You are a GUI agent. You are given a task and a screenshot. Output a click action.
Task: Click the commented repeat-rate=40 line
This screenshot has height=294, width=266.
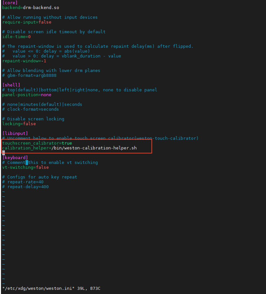pyautogui.click(x=23, y=182)
